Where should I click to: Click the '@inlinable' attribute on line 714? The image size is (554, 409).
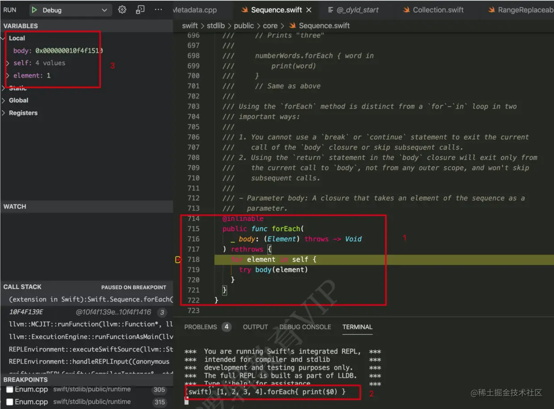click(x=243, y=219)
